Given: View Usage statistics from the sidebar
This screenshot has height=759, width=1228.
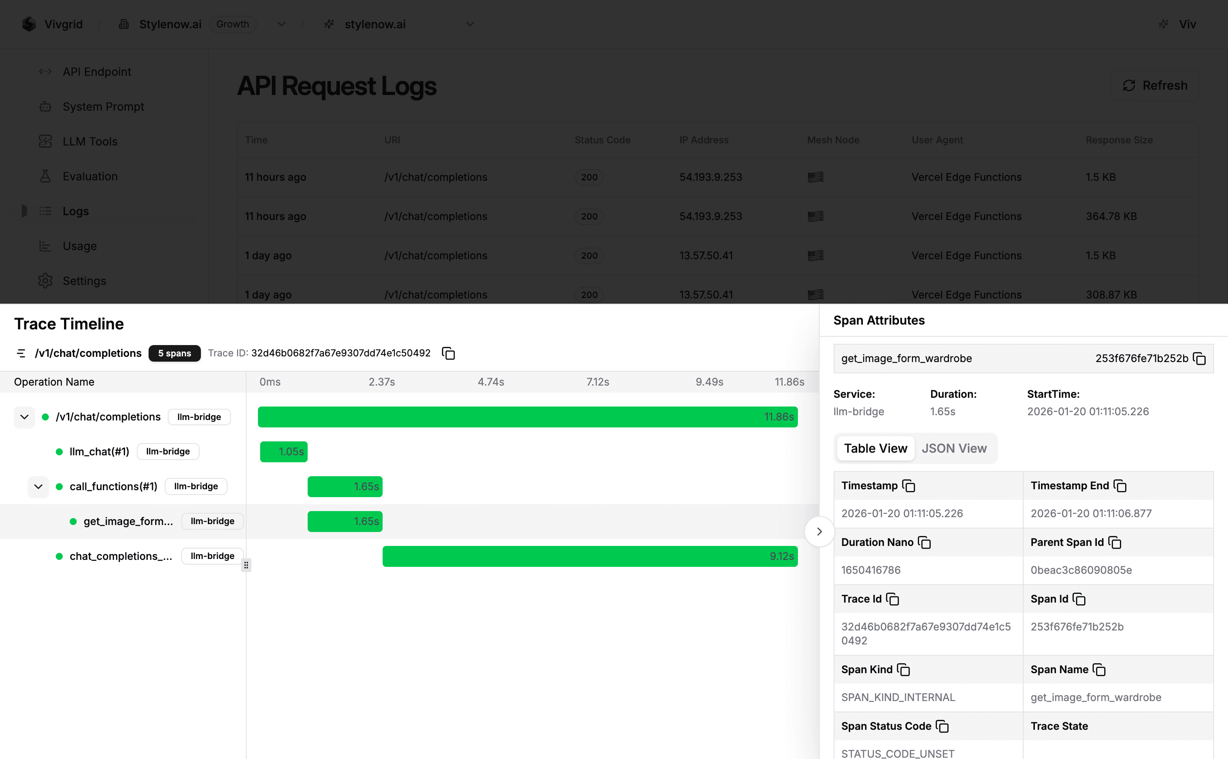Looking at the screenshot, I should tap(79, 245).
